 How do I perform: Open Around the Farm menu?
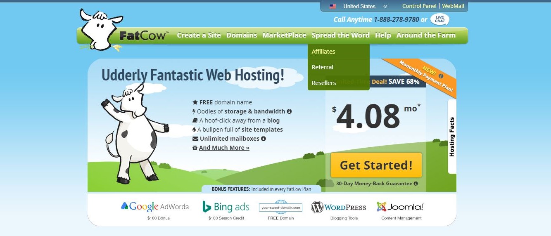(426, 35)
